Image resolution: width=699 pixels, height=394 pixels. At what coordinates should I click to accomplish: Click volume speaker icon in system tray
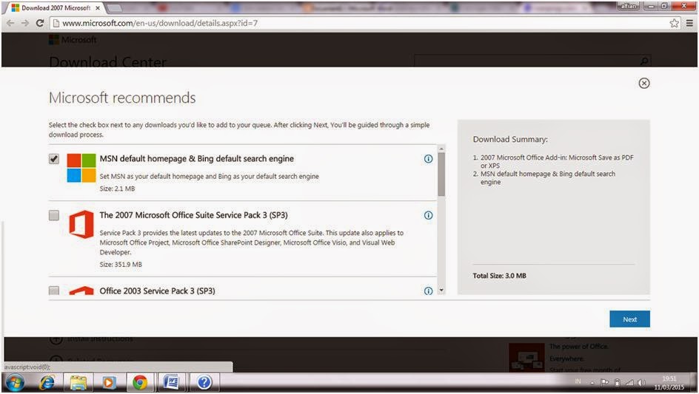641,382
